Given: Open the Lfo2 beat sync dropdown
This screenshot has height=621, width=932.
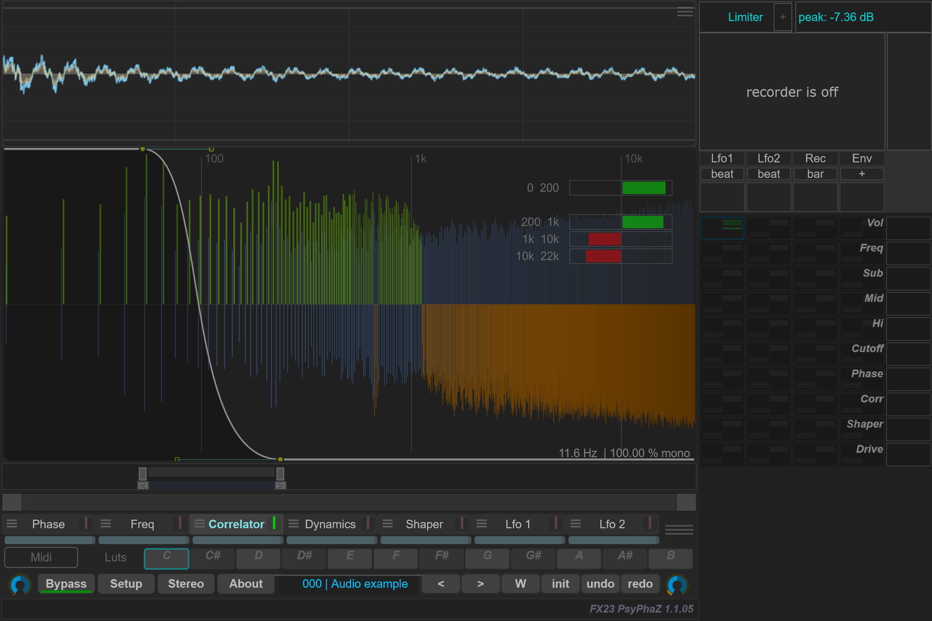Looking at the screenshot, I should point(769,174).
